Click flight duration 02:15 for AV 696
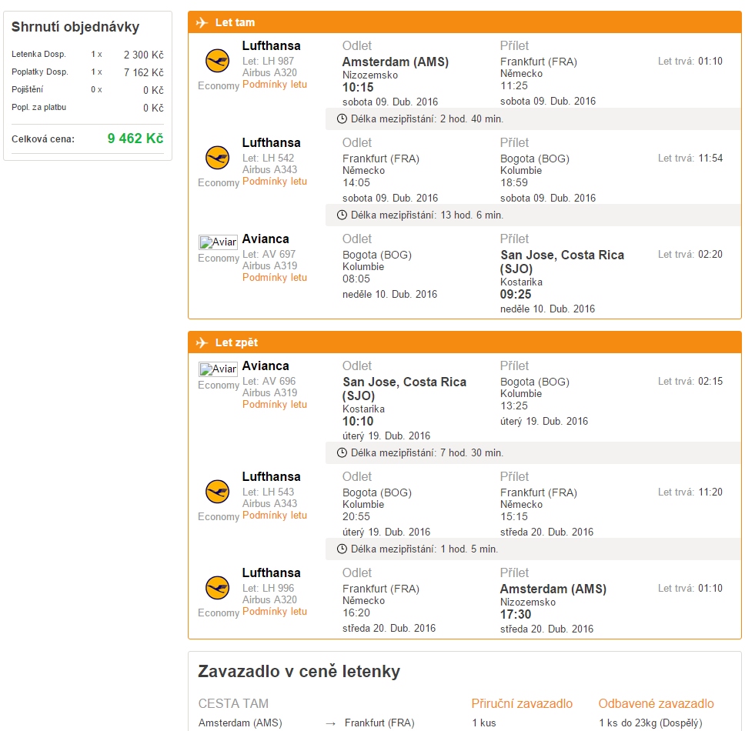Image resolution: width=745 pixels, height=731 pixels. (x=710, y=382)
